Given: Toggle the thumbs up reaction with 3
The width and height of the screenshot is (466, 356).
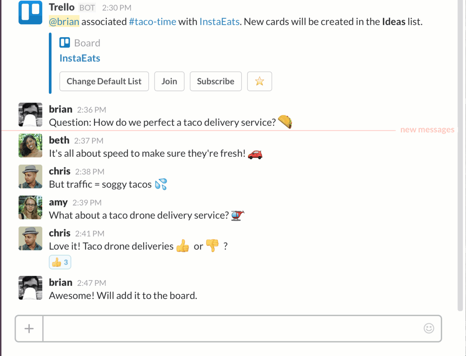Looking at the screenshot, I should click(x=60, y=262).
